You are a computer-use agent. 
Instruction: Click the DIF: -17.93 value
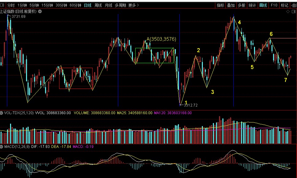(40, 147)
